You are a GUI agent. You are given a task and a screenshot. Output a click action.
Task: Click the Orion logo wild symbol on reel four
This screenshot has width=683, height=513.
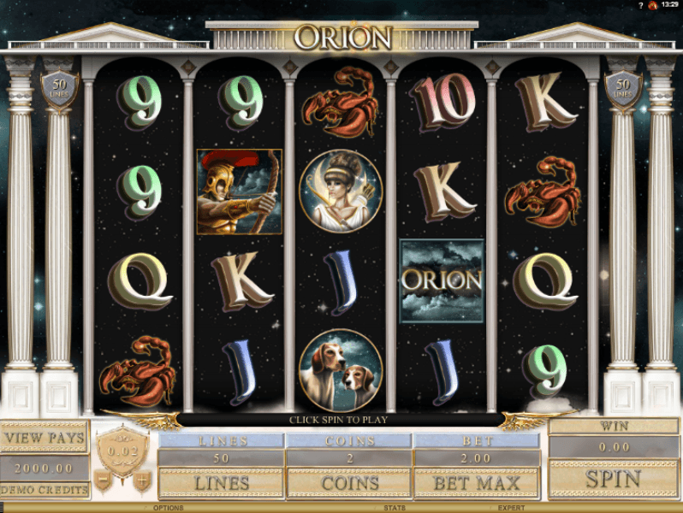click(x=442, y=280)
